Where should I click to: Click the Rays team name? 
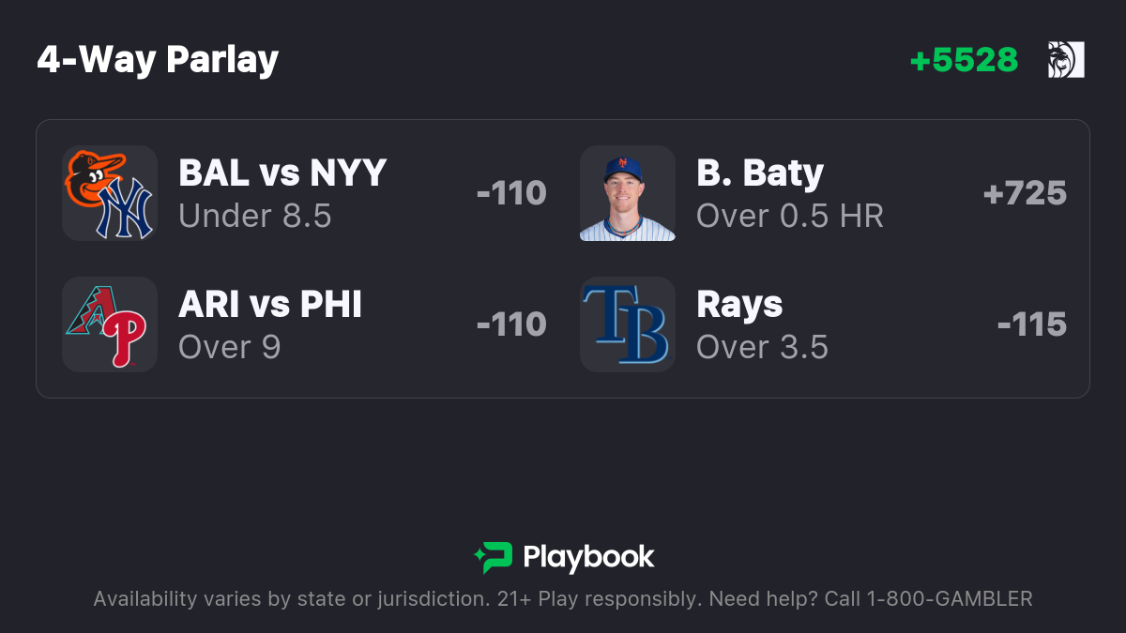tap(739, 305)
